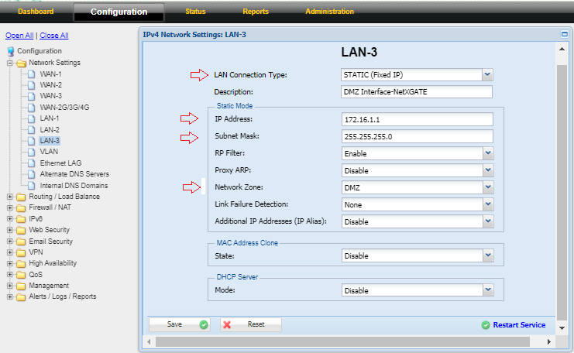Expand the Routing / Load Balance node

10,197
